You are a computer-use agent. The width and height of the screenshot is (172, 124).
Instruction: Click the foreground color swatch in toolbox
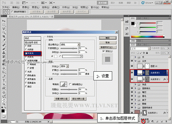tap(3, 111)
